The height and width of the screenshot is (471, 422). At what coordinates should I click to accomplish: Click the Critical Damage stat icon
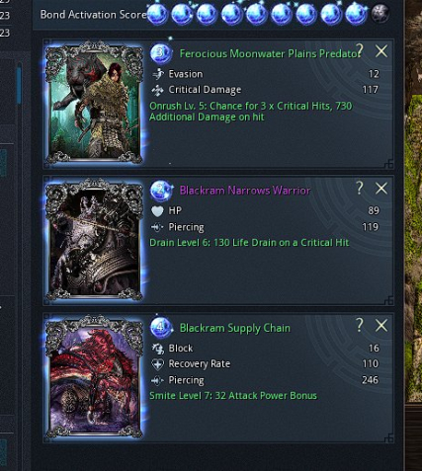pos(158,90)
